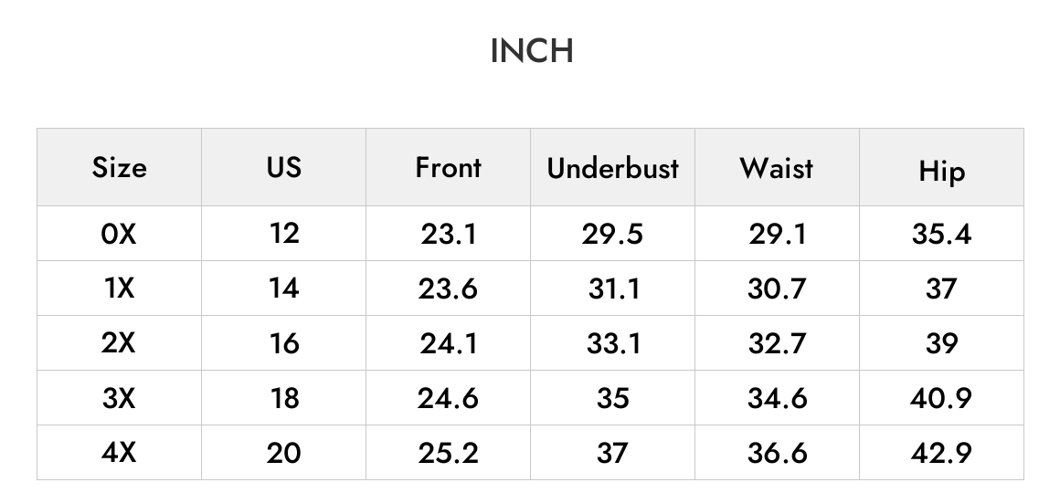Screen dimensions: 1060x493
Task: Select the 40.9 hip measurement
Action: [942, 398]
